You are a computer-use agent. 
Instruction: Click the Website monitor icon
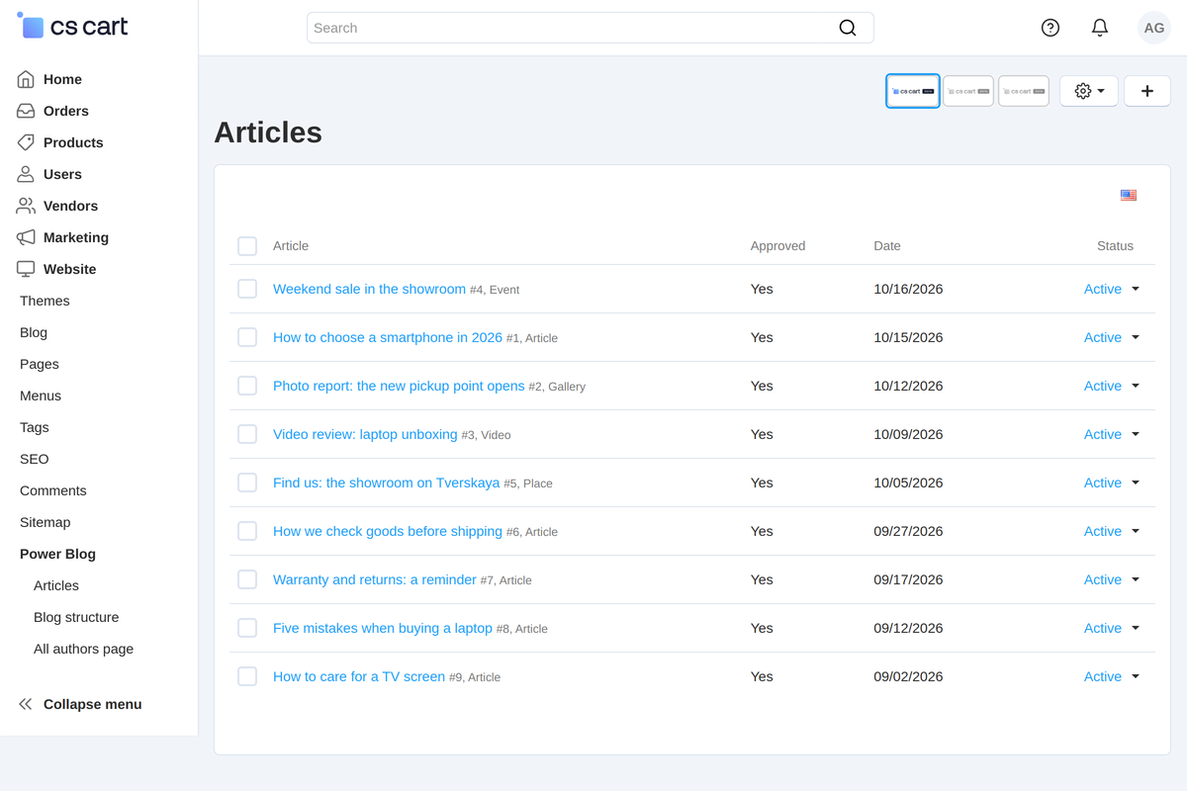pos(26,269)
